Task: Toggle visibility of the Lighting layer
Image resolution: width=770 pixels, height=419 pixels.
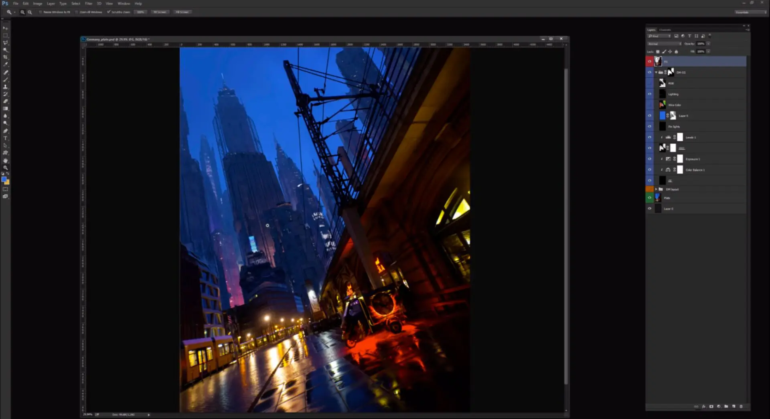Action: tap(650, 94)
